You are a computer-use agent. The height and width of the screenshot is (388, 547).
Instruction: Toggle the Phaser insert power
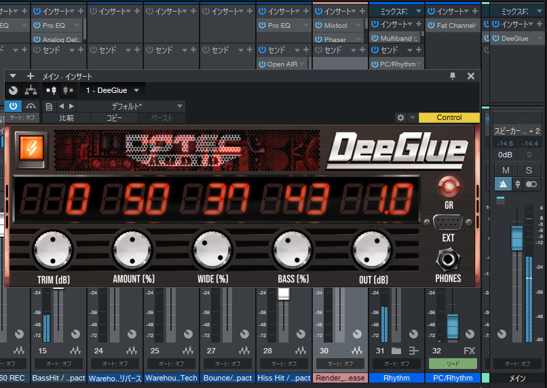click(x=318, y=39)
